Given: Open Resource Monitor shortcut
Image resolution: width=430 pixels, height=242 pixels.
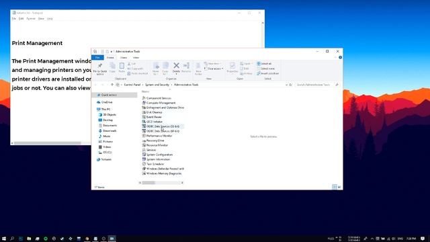Looking at the screenshot, I should pos(155,145).
